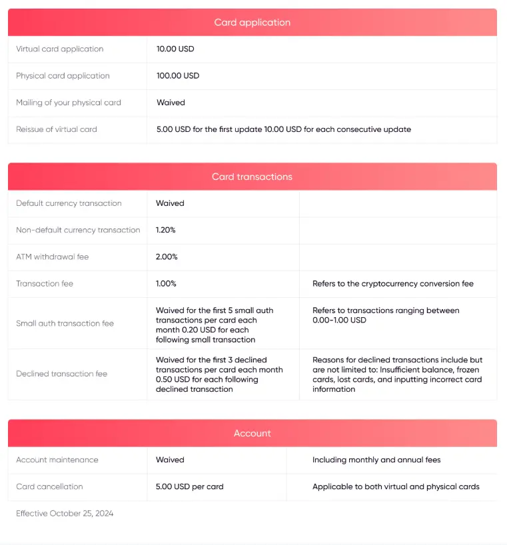Click the Account section header
The height and width of the screenshot is (545, 507).
pos(253,433)
